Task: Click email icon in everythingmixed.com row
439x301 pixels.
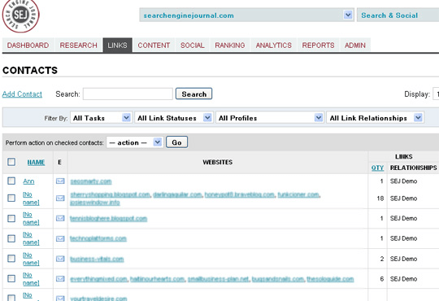Action: [60, 278]
